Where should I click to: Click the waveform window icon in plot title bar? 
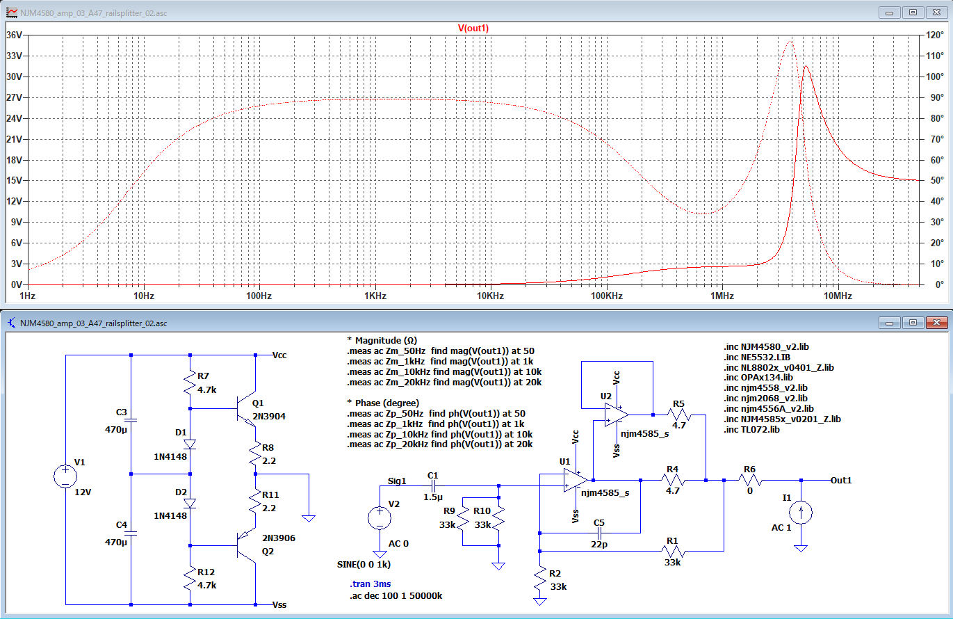click(10, 13)
